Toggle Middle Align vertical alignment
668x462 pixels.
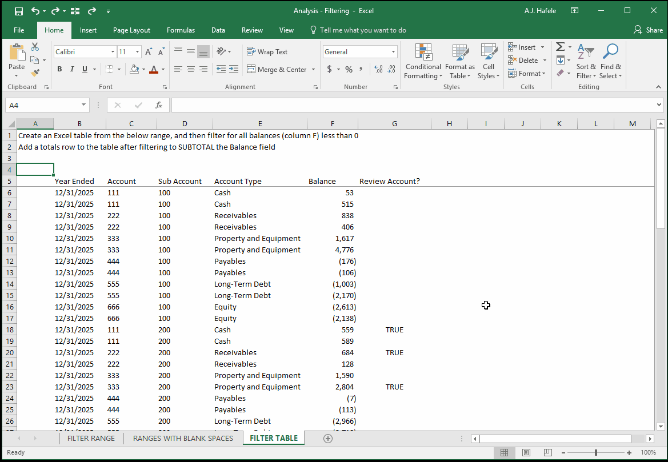point(191,51)
